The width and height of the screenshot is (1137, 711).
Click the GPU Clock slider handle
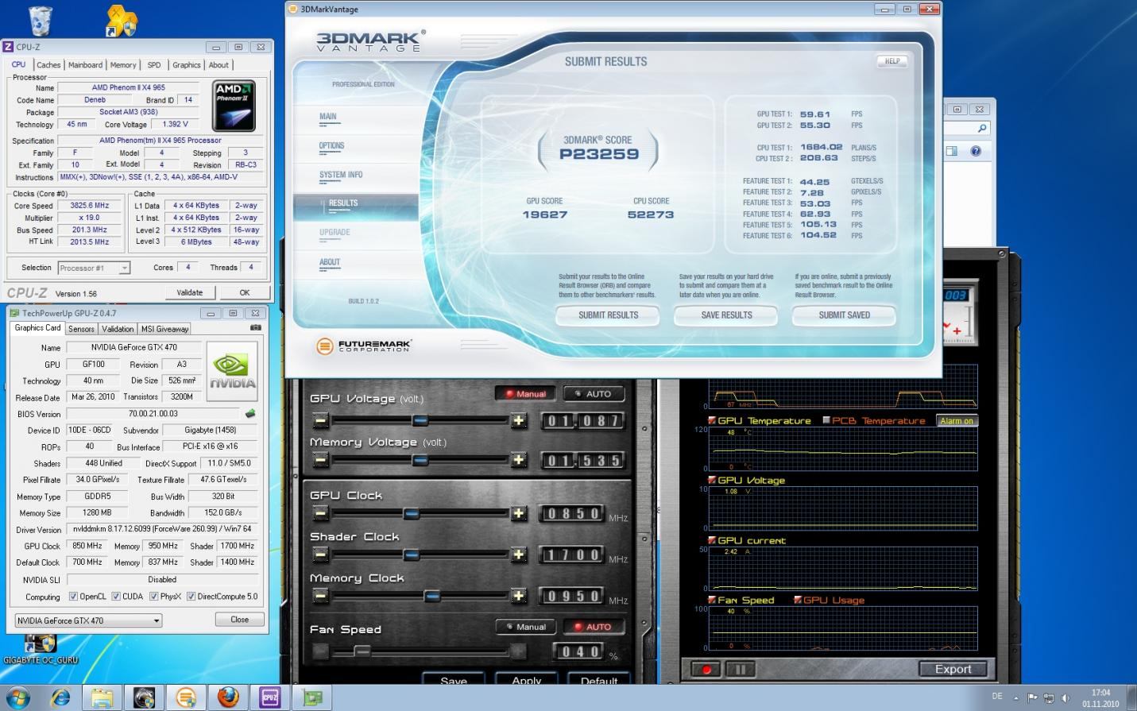[x=411, y=514]
